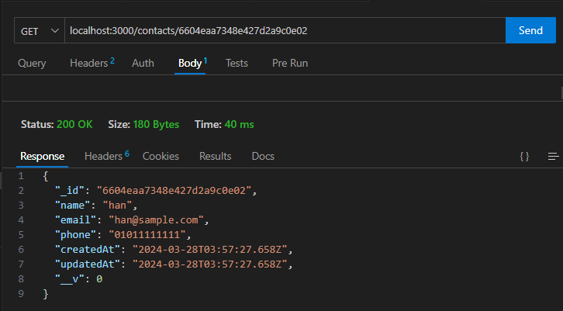563x311 pixels.
Task: Click the "name" key in response
Action: coord(73,205)
